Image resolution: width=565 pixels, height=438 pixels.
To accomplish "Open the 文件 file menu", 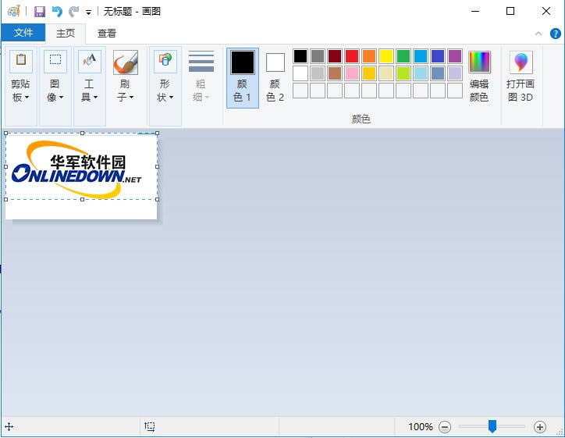I will click(23, 33).
